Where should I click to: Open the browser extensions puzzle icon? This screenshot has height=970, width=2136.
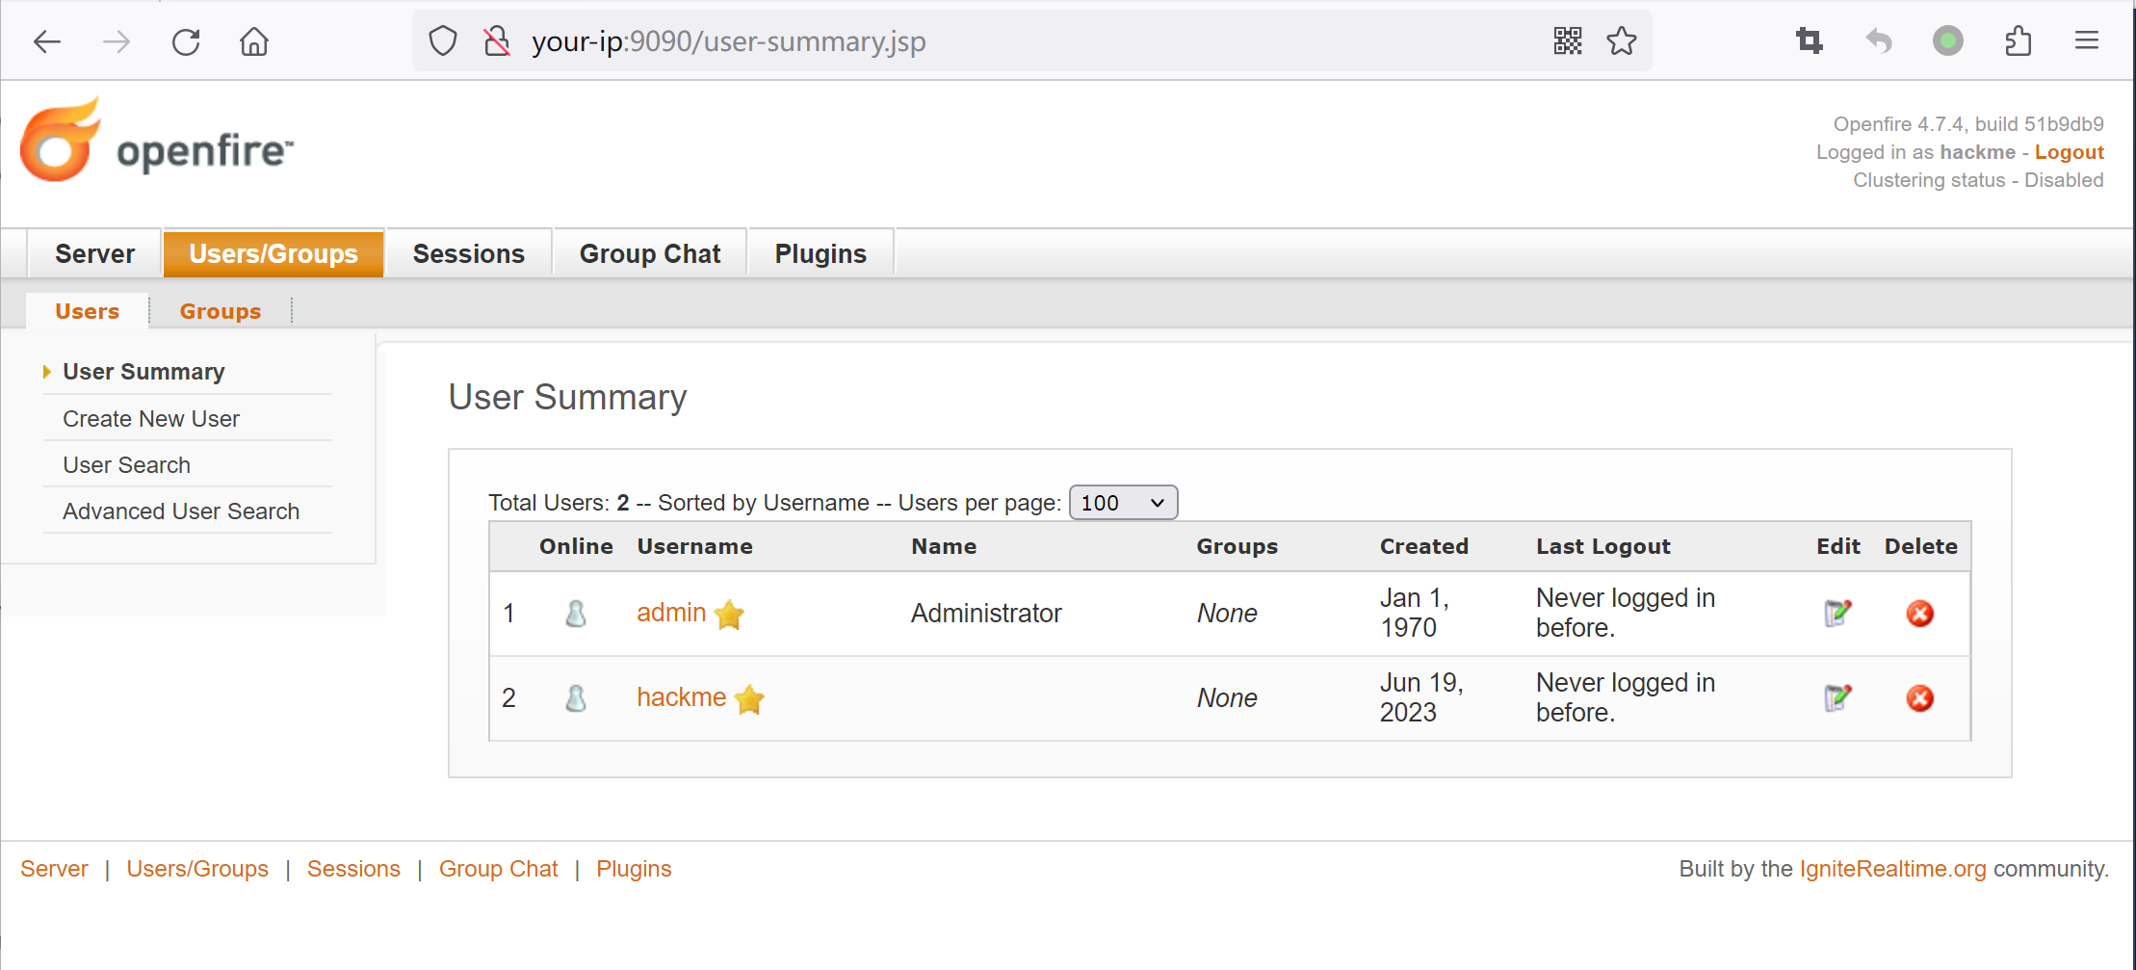pos(2018,41)
